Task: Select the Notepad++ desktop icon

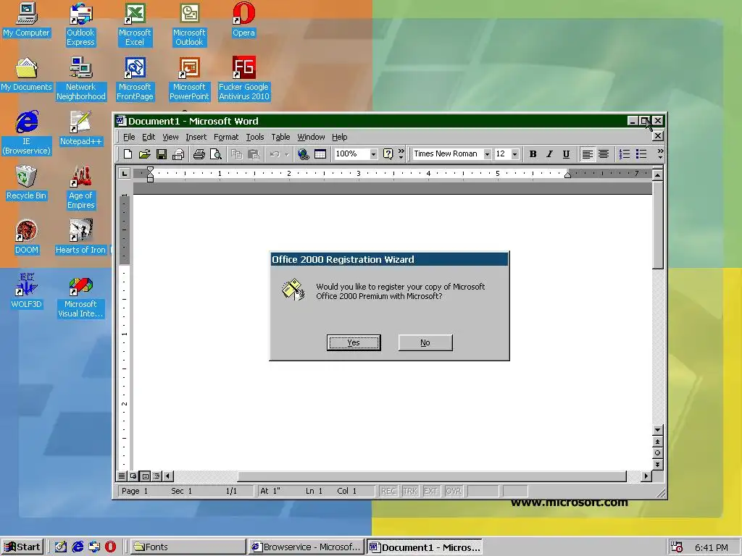Action: [x=80, y=128]
